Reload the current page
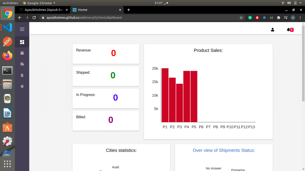The width and height of the screenshot is (305, 171). pos(34,18)
